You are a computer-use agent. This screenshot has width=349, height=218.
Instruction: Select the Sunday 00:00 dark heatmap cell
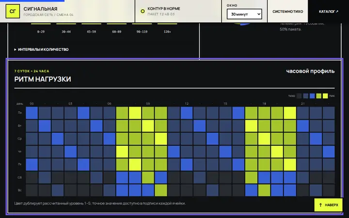[x=32, y=190]
